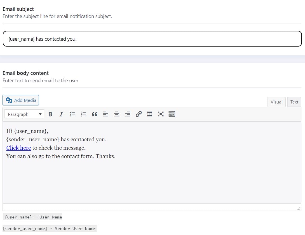305x235 pixels.
Task: Enter fullscreen editor mode
Action: (161, 114)
